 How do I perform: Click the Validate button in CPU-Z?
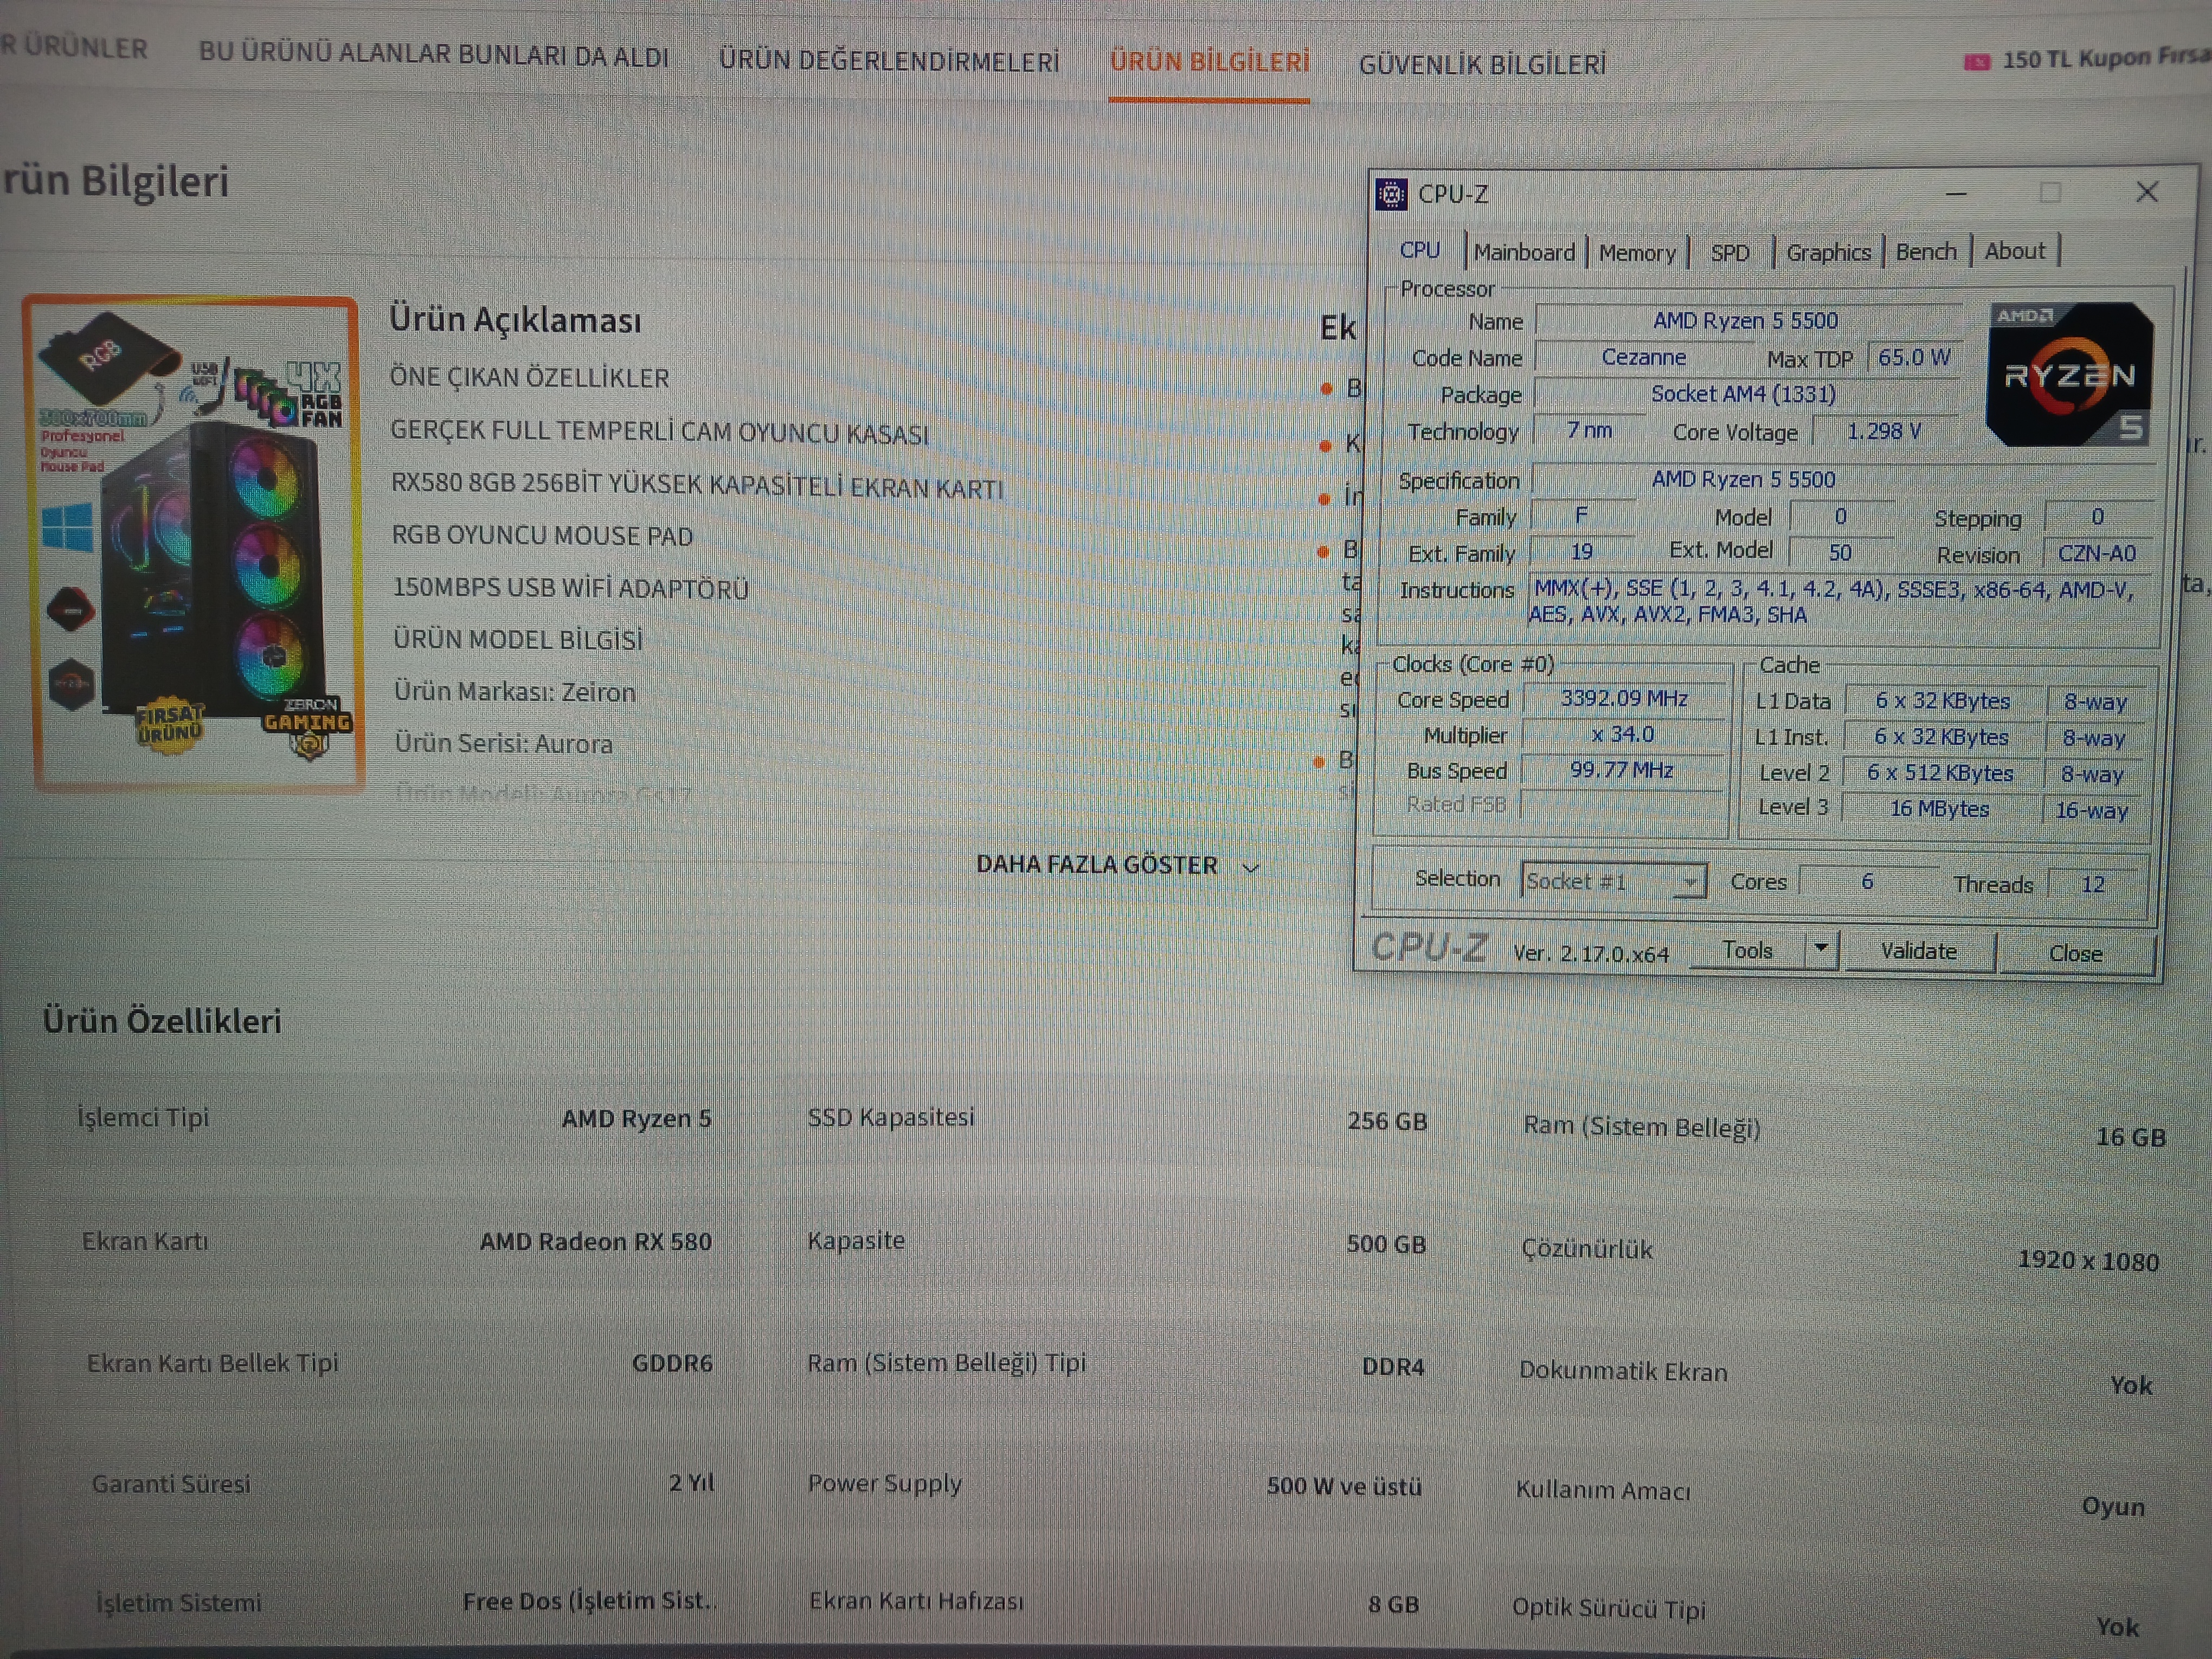click(1918, 951)
